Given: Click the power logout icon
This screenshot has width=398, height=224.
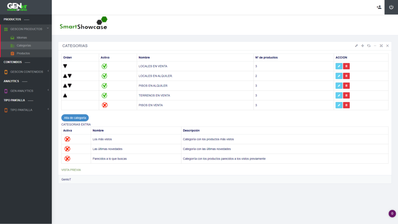Looking at the screenshot, I should [392, 7].
